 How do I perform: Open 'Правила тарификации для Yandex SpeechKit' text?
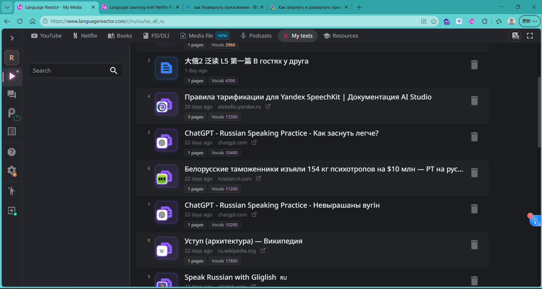pyautogui.click(x=308, y=97)
